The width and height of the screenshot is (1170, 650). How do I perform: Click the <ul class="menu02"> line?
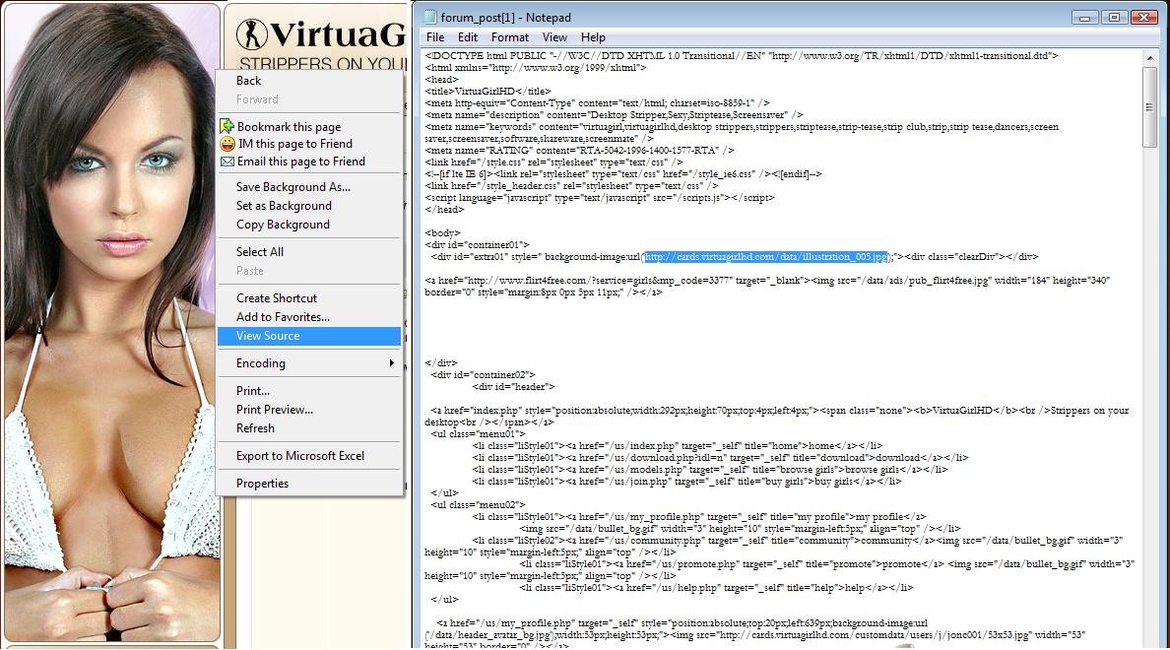(478, 504)
